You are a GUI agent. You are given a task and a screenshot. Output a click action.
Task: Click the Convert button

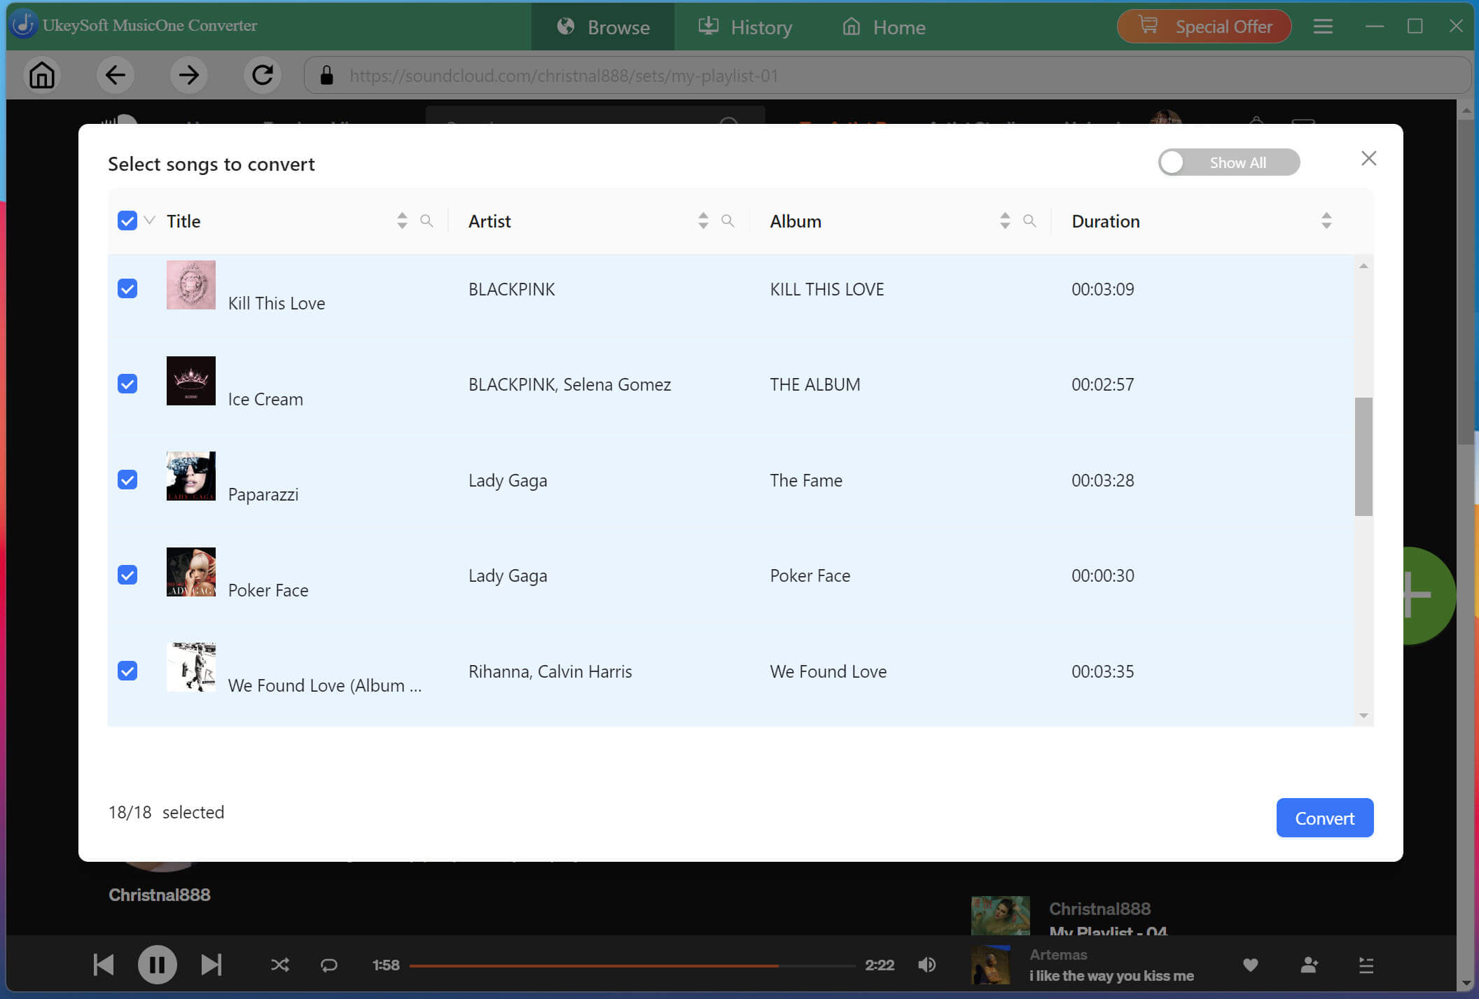click(1325, 818)
